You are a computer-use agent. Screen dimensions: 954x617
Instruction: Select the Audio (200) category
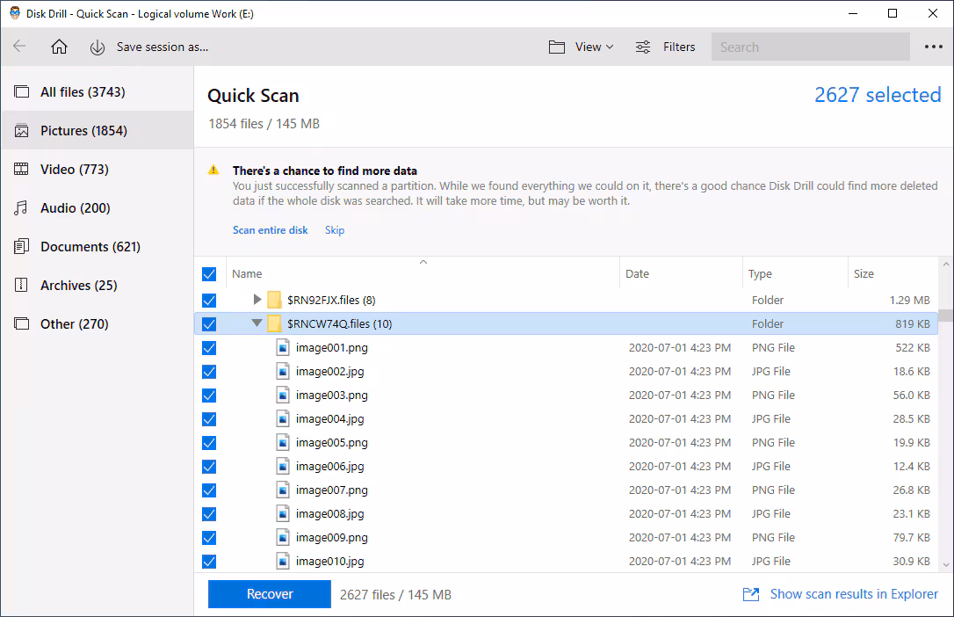pos(98,208)
